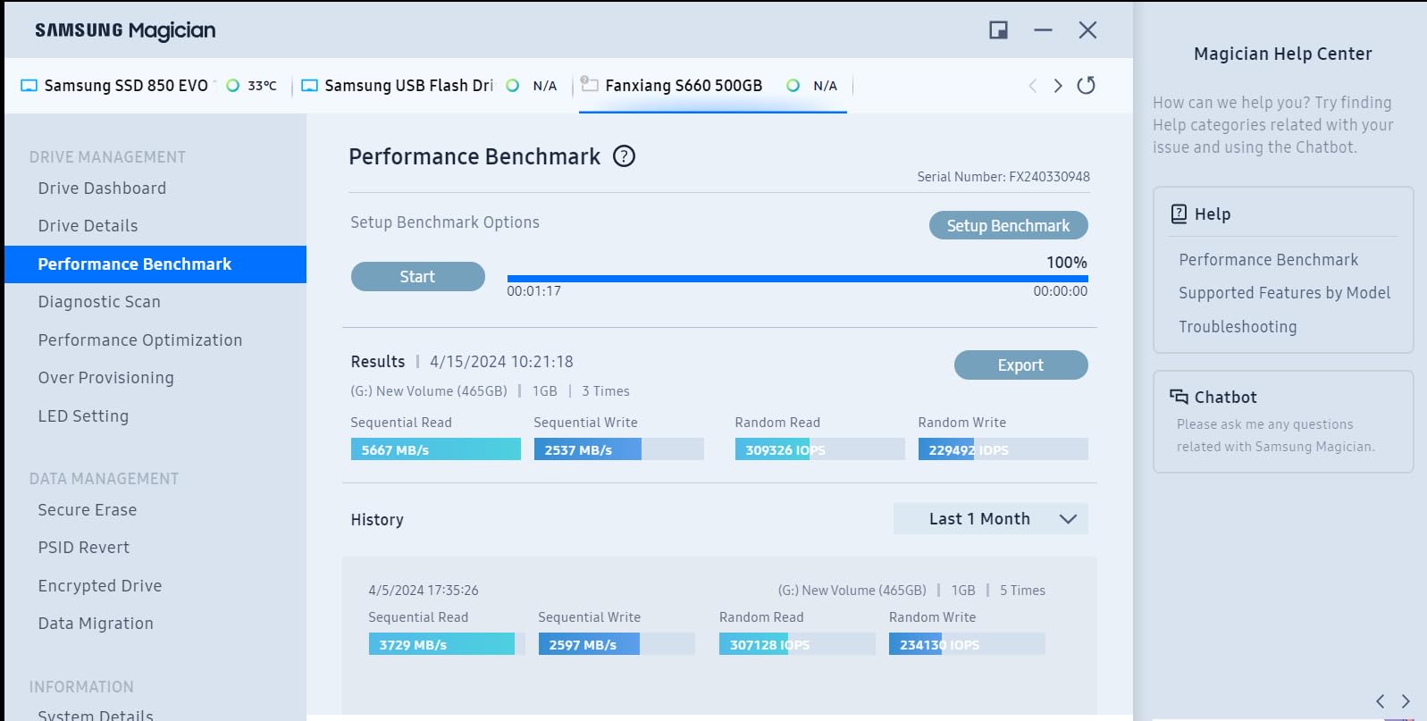The height and width of the screenshot is (721, 1427).
Task: Click the 3729 MB/s history read bar
Action: (x=447, y=644)
